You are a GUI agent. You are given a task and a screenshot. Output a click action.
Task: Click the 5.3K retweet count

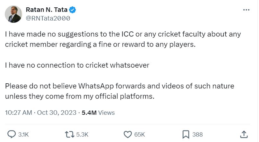click(82, 135)
